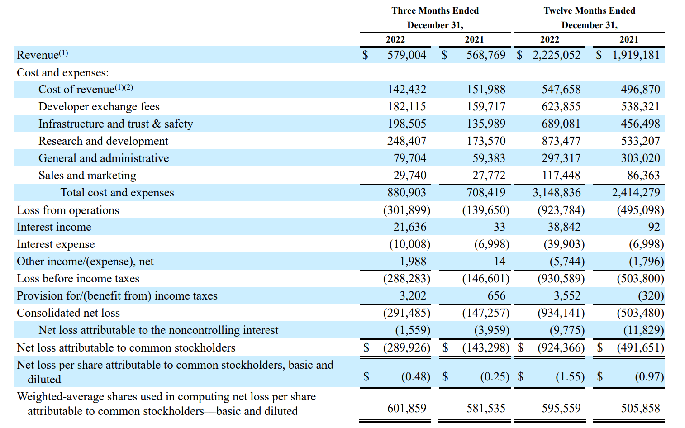Click the General and administrative label

point(104,158)
